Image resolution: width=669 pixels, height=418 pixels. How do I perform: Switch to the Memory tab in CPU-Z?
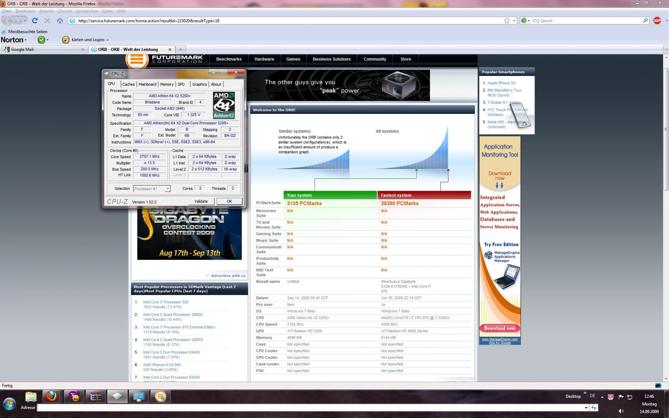click(167, 84)
